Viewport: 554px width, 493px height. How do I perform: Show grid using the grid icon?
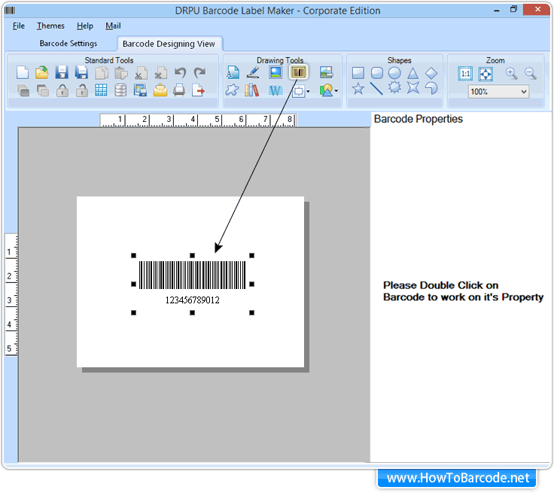(101, 90)
